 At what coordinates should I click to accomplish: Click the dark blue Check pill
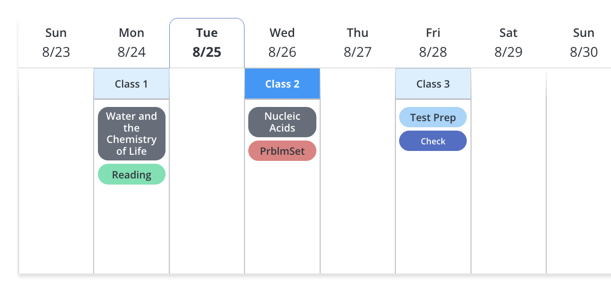(433, 141)
